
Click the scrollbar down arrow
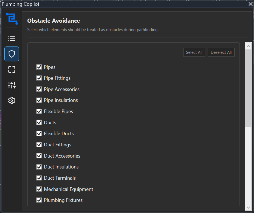pyautogui.click(x=248, y=208)
